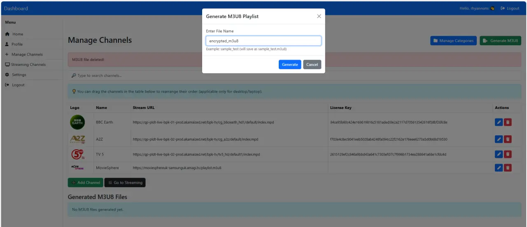Edit the BBC Earth channel
527x227 pixels.
[x=499, y=122]
